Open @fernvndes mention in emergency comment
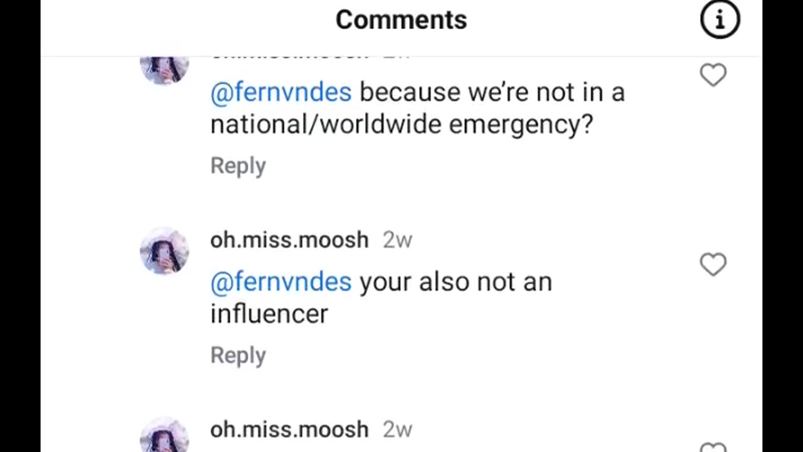The width and height of the screenshot is (803, 452). click(x=281, y=93)
